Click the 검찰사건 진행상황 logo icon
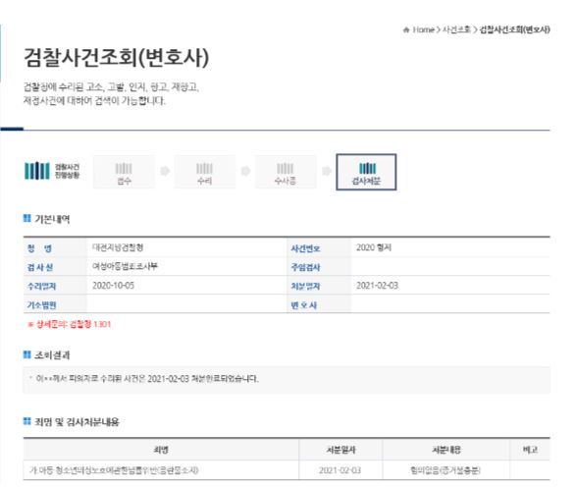The width and height of the screenshot is (576, 487). (36, 171)
